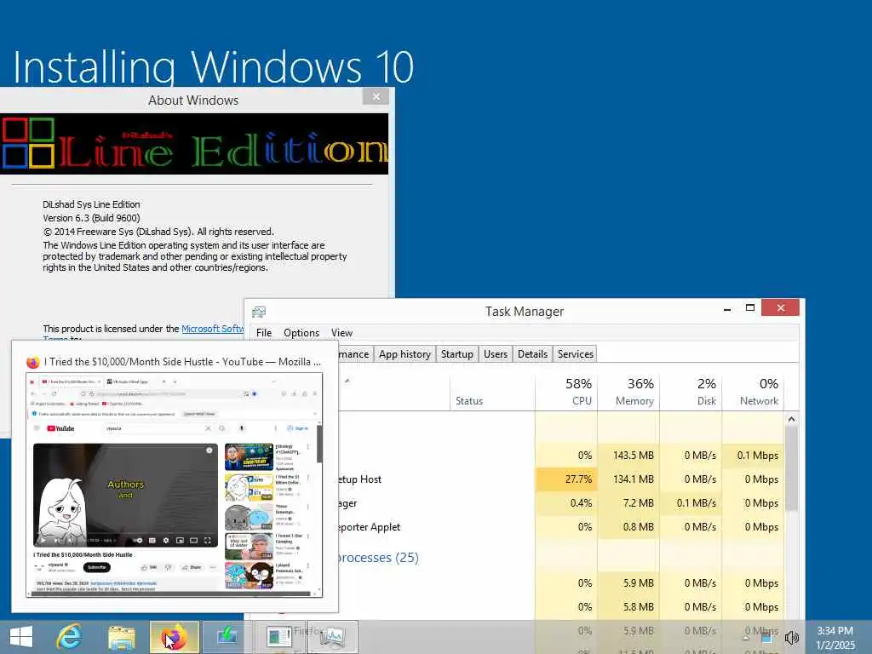Toggle sort arrow above Name column

click(x=347, y=381)
